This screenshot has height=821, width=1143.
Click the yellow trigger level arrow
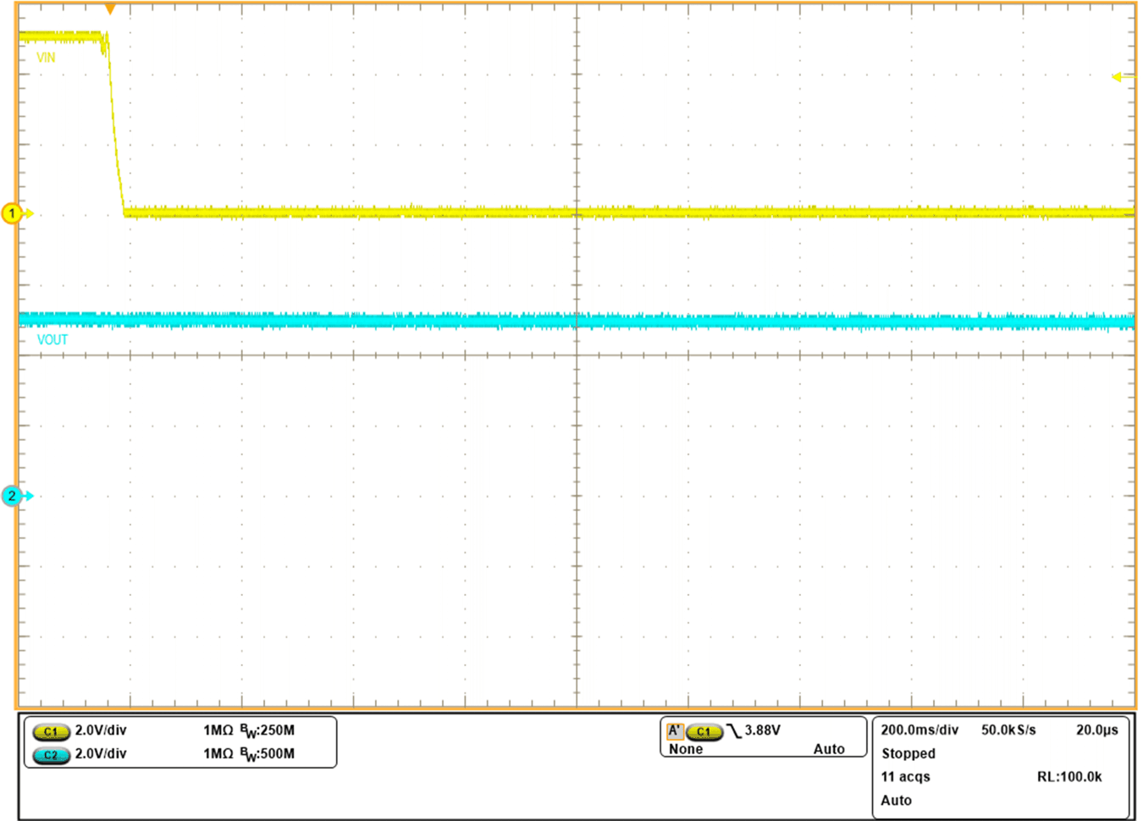click(x=1119, y=75)
